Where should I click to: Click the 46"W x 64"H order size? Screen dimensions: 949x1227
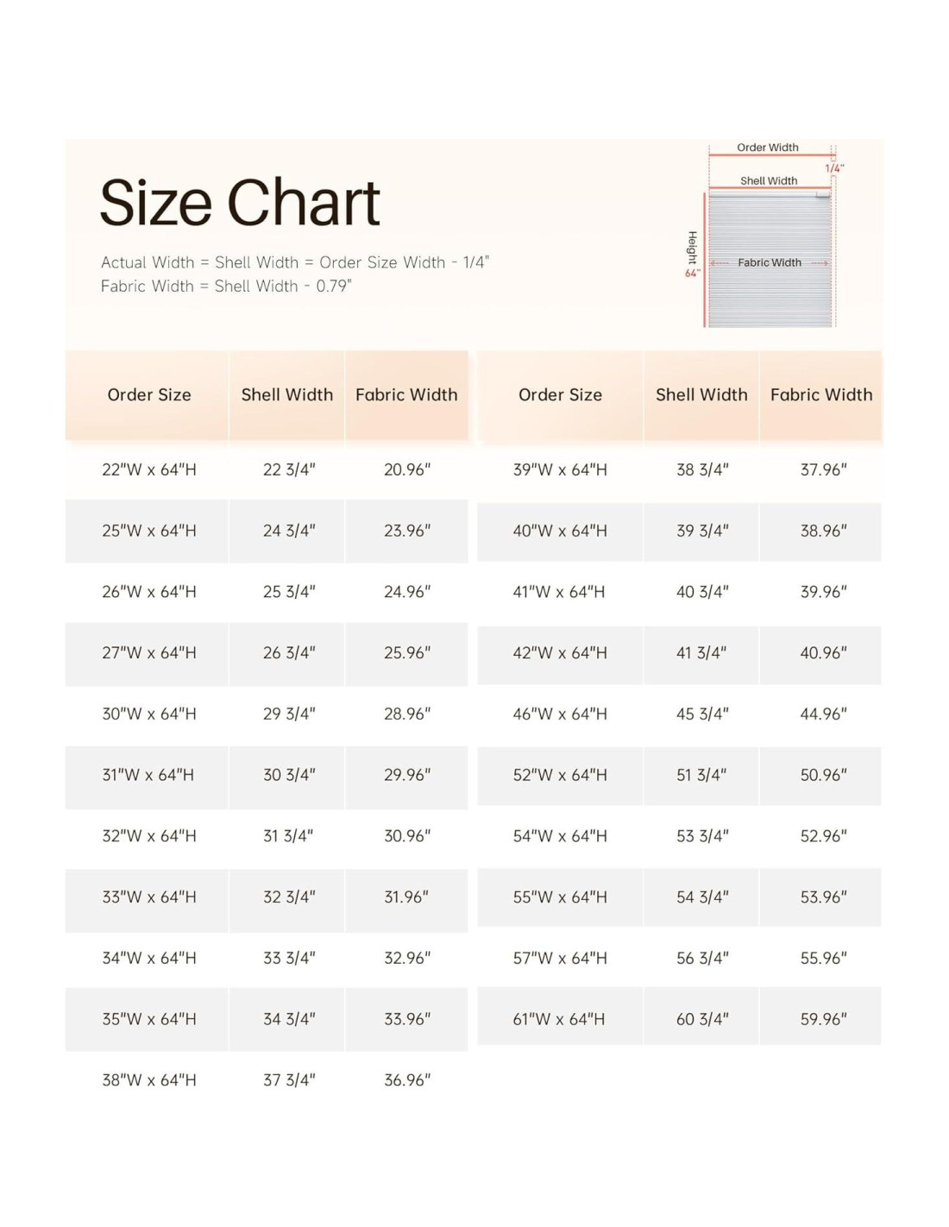[x=560, y=714]
